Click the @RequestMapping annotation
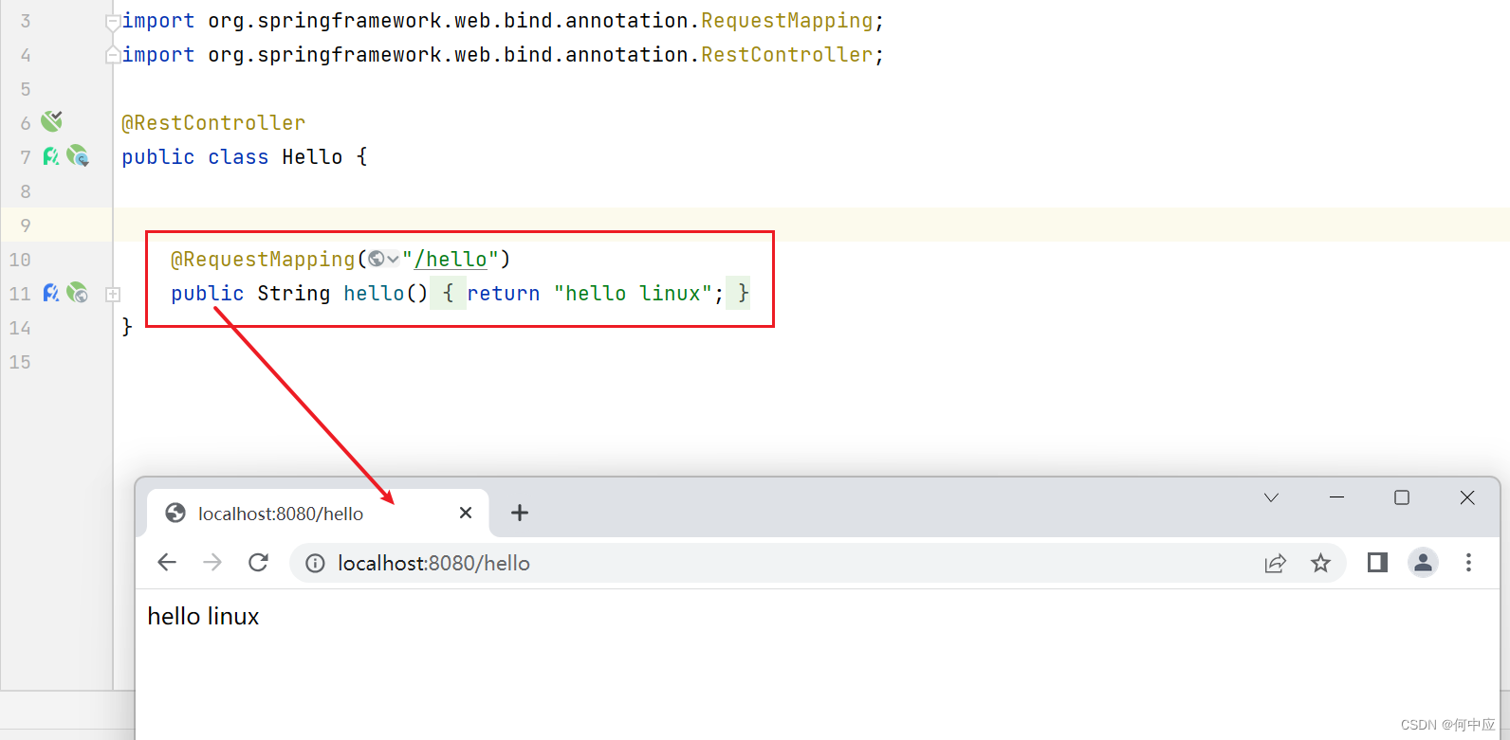Image resolution: width=1510 pixels, height=740 pixels. [x=263, y=259]
